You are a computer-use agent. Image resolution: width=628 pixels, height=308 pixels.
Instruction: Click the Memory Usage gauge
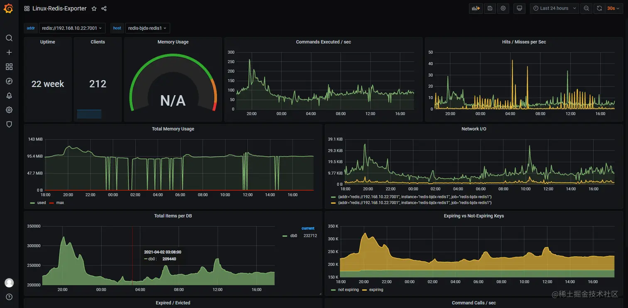(173, 83)
